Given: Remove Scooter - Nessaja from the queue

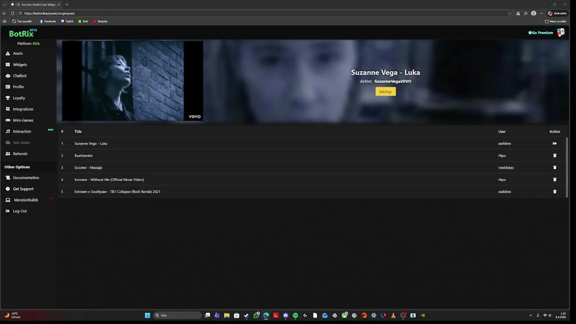Looking at the screenshot, I should tap(554, 167).
